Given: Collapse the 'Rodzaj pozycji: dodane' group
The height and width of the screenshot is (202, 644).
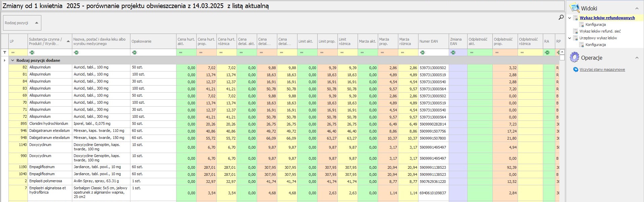Looking at the screenshot, I should click(x=13, y=60).
